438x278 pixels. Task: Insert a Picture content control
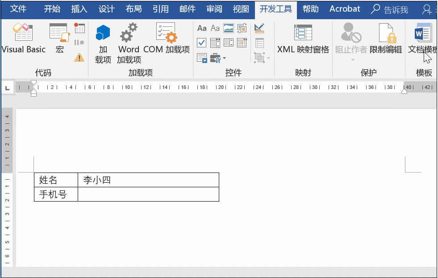(228, 28)
